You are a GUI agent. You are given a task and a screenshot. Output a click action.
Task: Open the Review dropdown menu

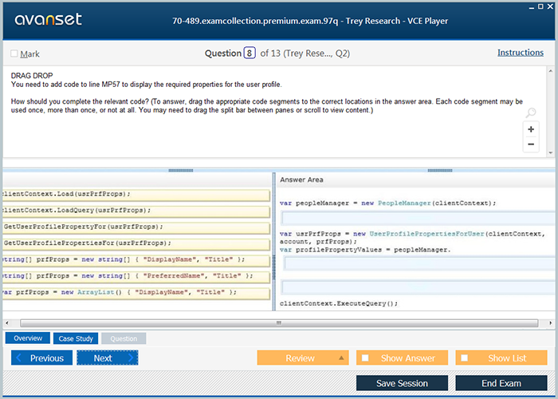(303, 358)
